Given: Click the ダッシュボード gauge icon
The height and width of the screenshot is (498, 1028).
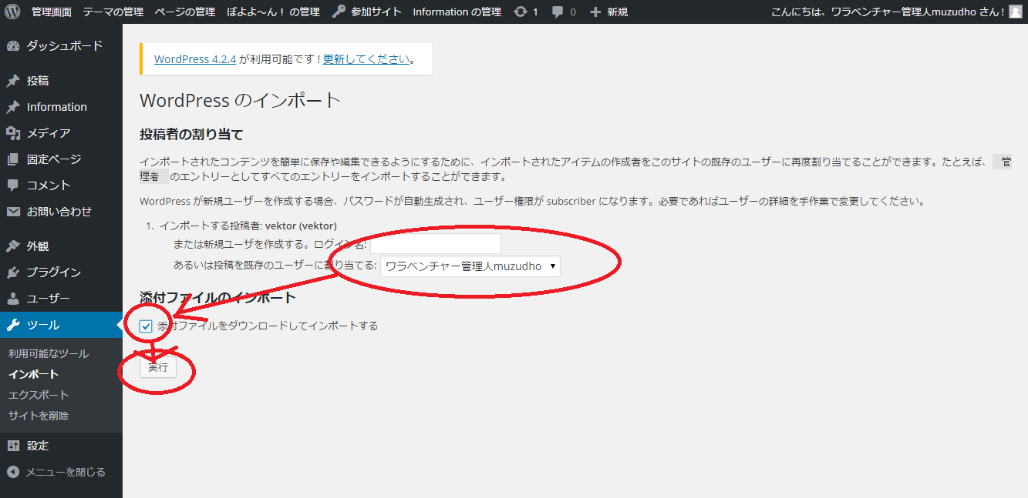Looking at the screenshot, I should click(12, 46).
